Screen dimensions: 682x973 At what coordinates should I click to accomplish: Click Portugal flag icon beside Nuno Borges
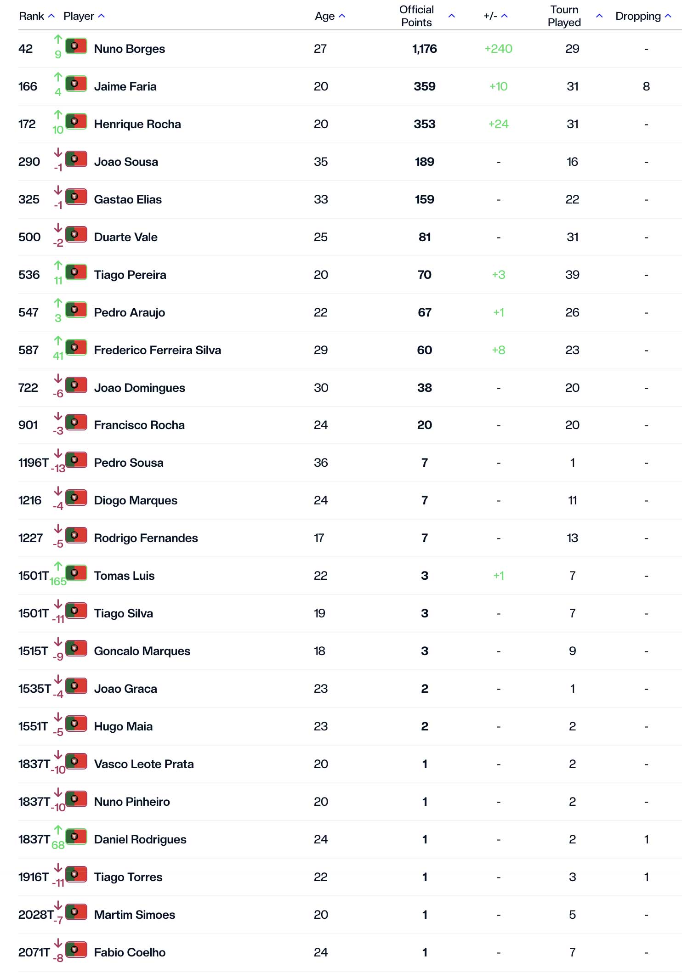(x=76, y=46)
